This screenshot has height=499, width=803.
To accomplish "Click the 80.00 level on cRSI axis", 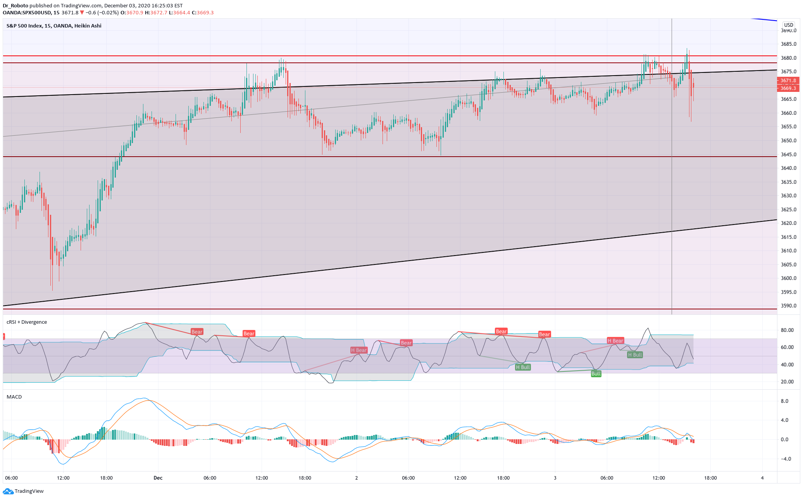I will (x=787, y=330).
